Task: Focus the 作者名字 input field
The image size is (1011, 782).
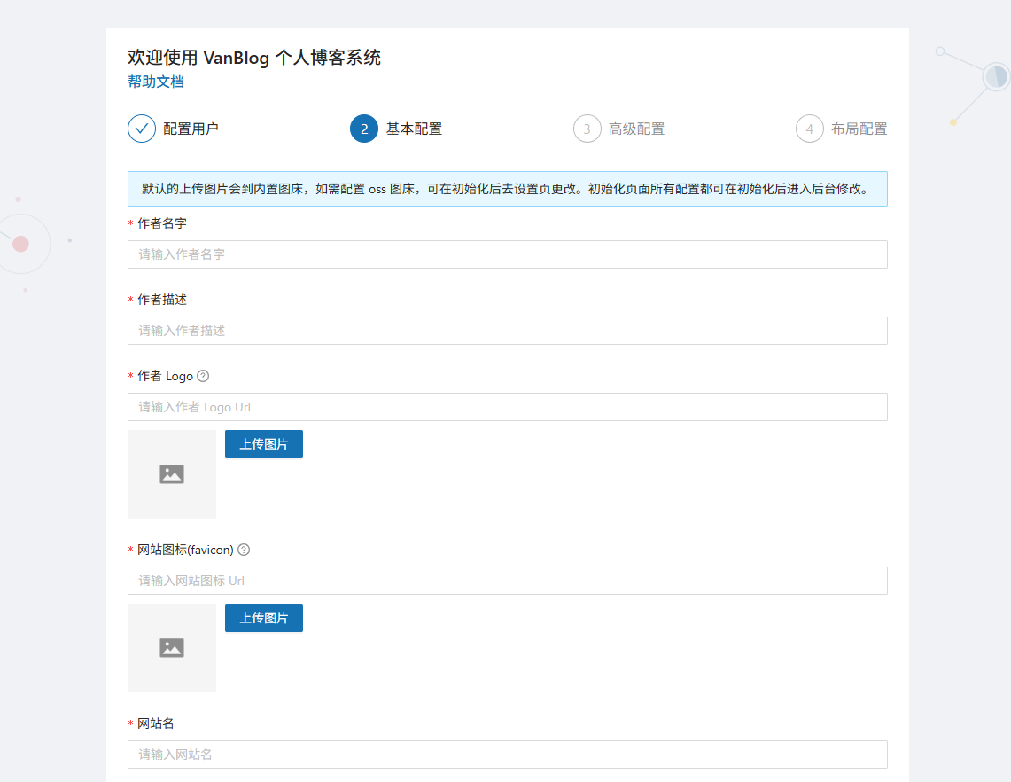Action: point(508,254)
